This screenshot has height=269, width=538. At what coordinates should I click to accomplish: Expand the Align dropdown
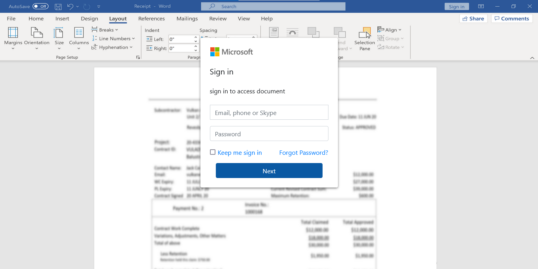(390, 30)
